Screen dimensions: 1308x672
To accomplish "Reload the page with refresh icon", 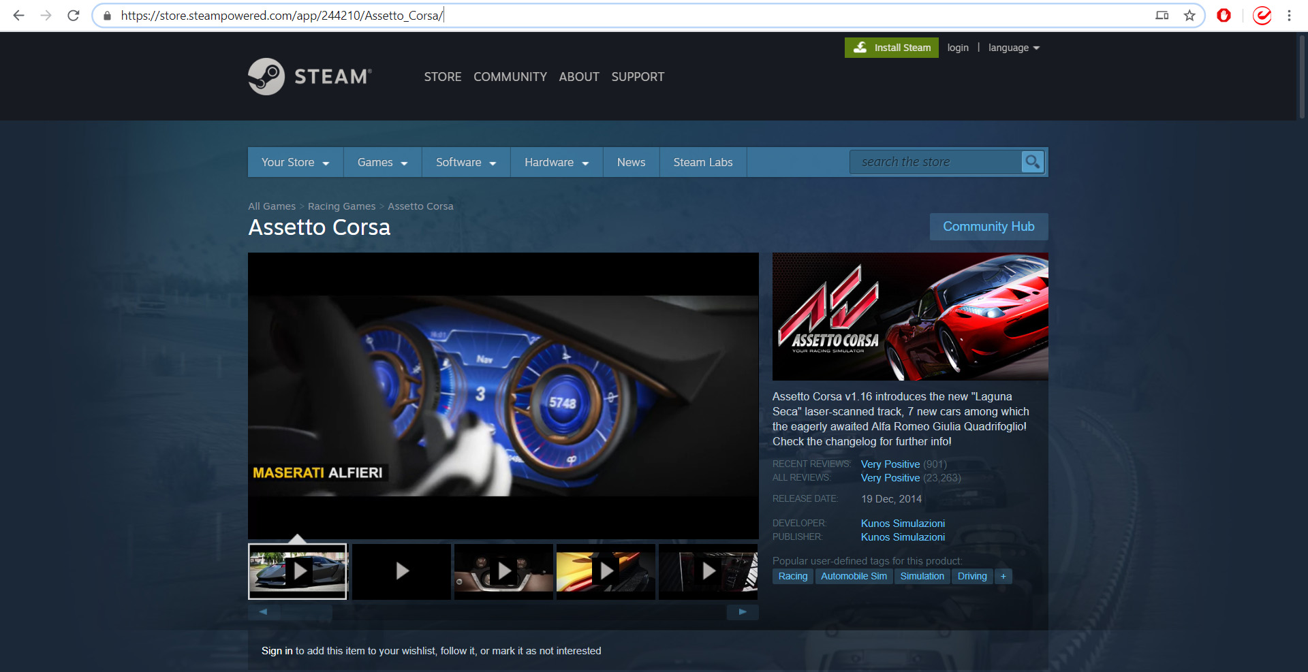I will (x=74, y=15).
